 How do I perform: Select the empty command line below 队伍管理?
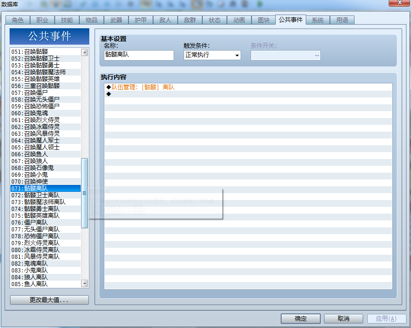pos(248,94)
